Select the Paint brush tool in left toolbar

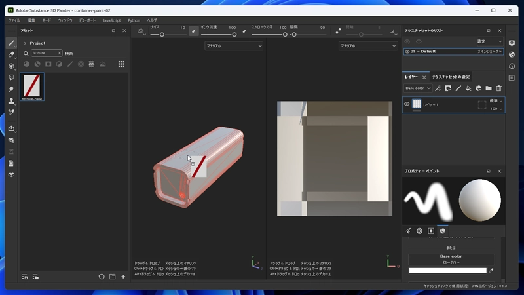click(x=11, y=43)
